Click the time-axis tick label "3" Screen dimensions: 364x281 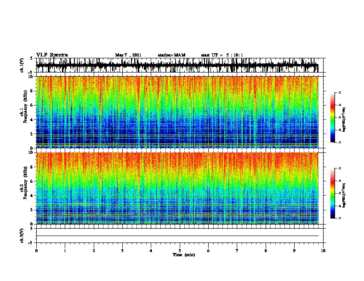122,251
